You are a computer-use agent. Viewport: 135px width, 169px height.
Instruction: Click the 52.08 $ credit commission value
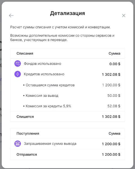[x=114, y=106]
